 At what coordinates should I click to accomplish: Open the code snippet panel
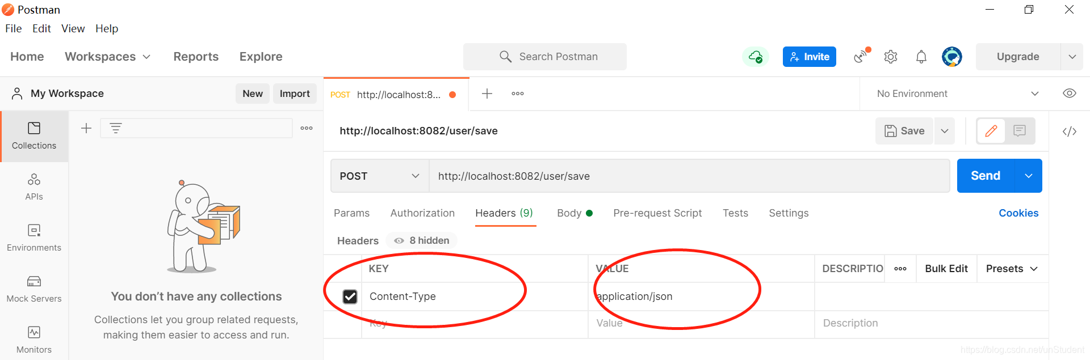coord(1070,132)
